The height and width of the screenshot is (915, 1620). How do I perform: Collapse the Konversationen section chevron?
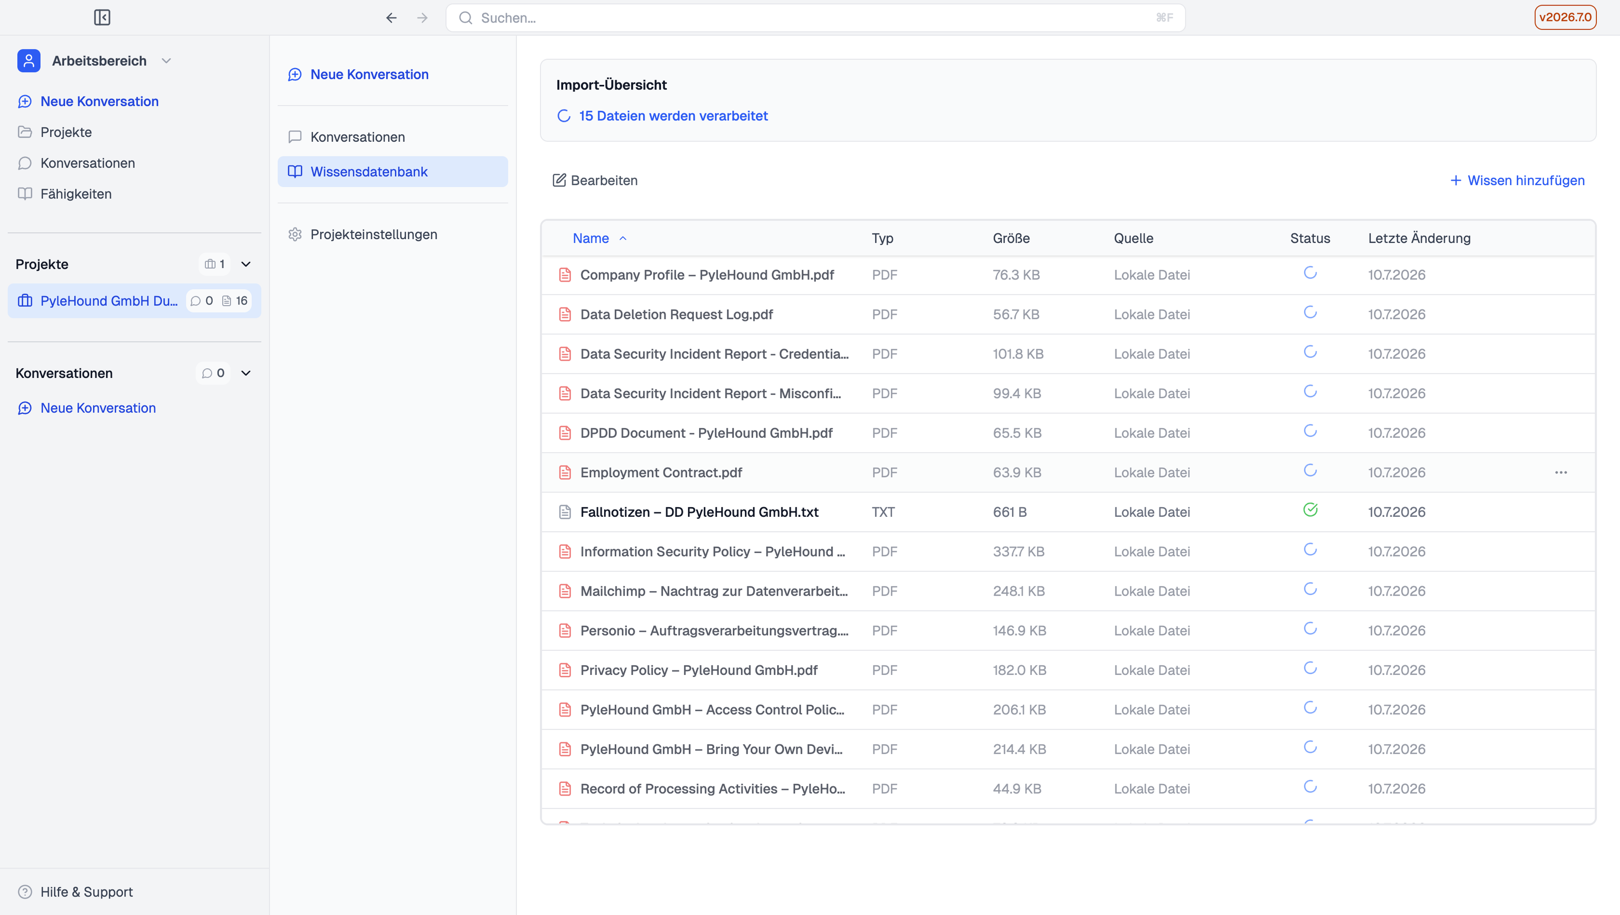246,373
